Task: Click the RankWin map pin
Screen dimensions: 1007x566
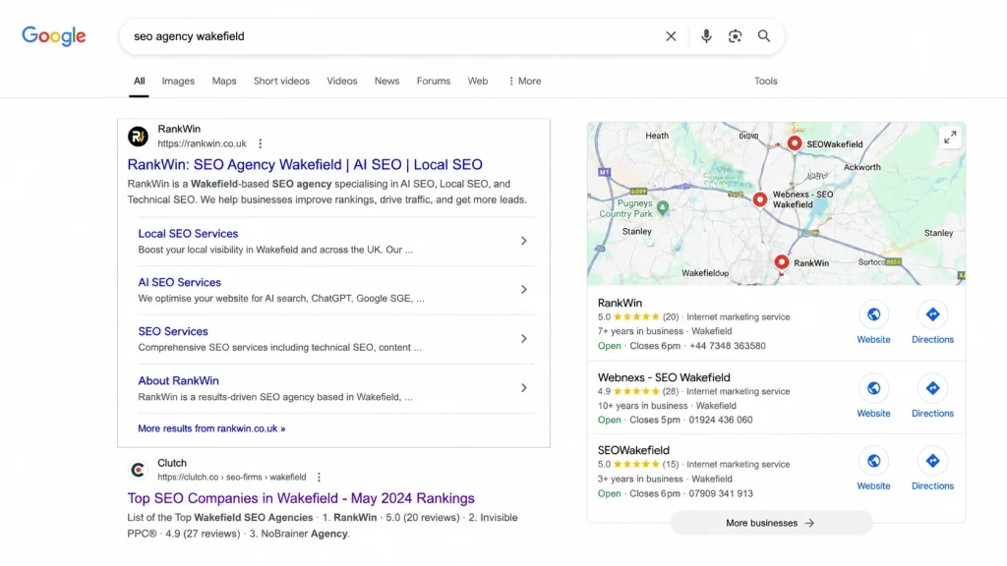Action: click(x=781, y=263)
